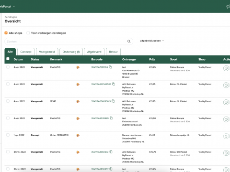Screen dimensions: 230x172
Task: Open action icon for first shipment row
Action: click(x=226, y=68)
